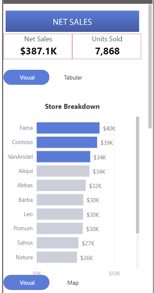Click the page vertical scrollbar thumb

click(x=150, y=66)
